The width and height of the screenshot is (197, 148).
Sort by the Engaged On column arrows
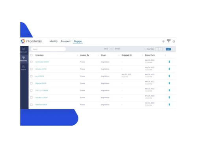[x=142, y=55]
